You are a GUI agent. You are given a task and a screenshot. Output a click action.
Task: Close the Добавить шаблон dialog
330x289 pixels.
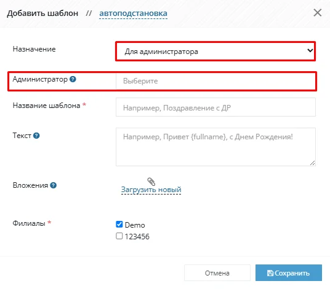[317, 13]
